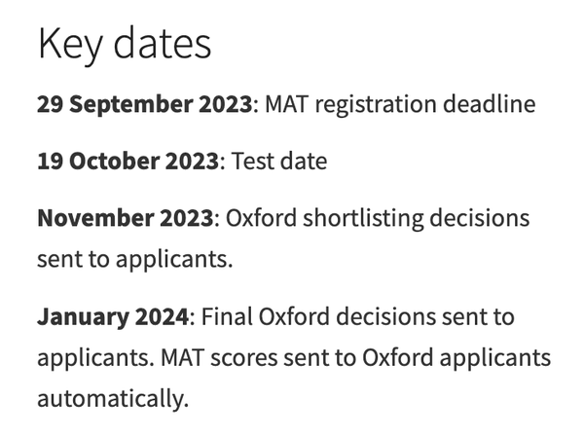
Task: Click the word "Final" after January 2024
Action: pos(226,316)
